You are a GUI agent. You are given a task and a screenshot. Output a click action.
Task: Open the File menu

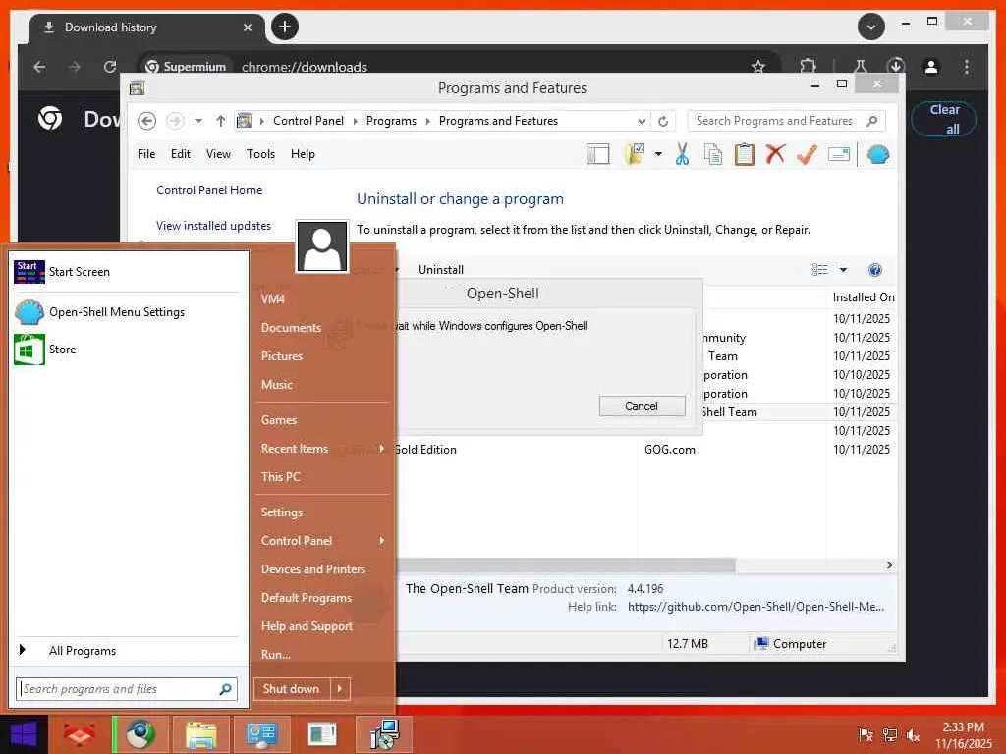pos(146,154)
